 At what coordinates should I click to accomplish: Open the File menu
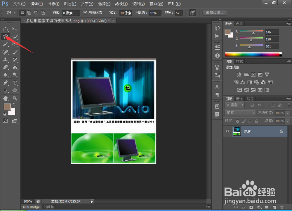[x=19, y=4]
